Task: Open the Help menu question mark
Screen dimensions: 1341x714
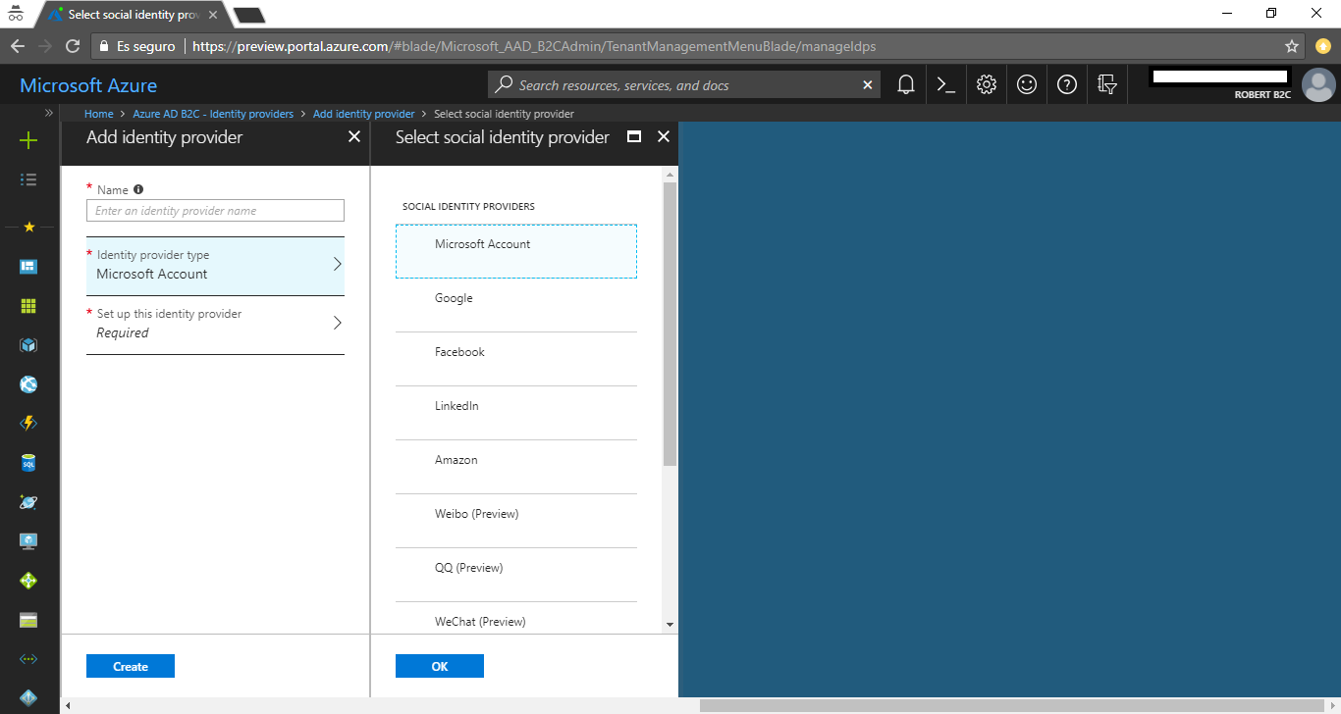Action: click(x=1066, y=84)
